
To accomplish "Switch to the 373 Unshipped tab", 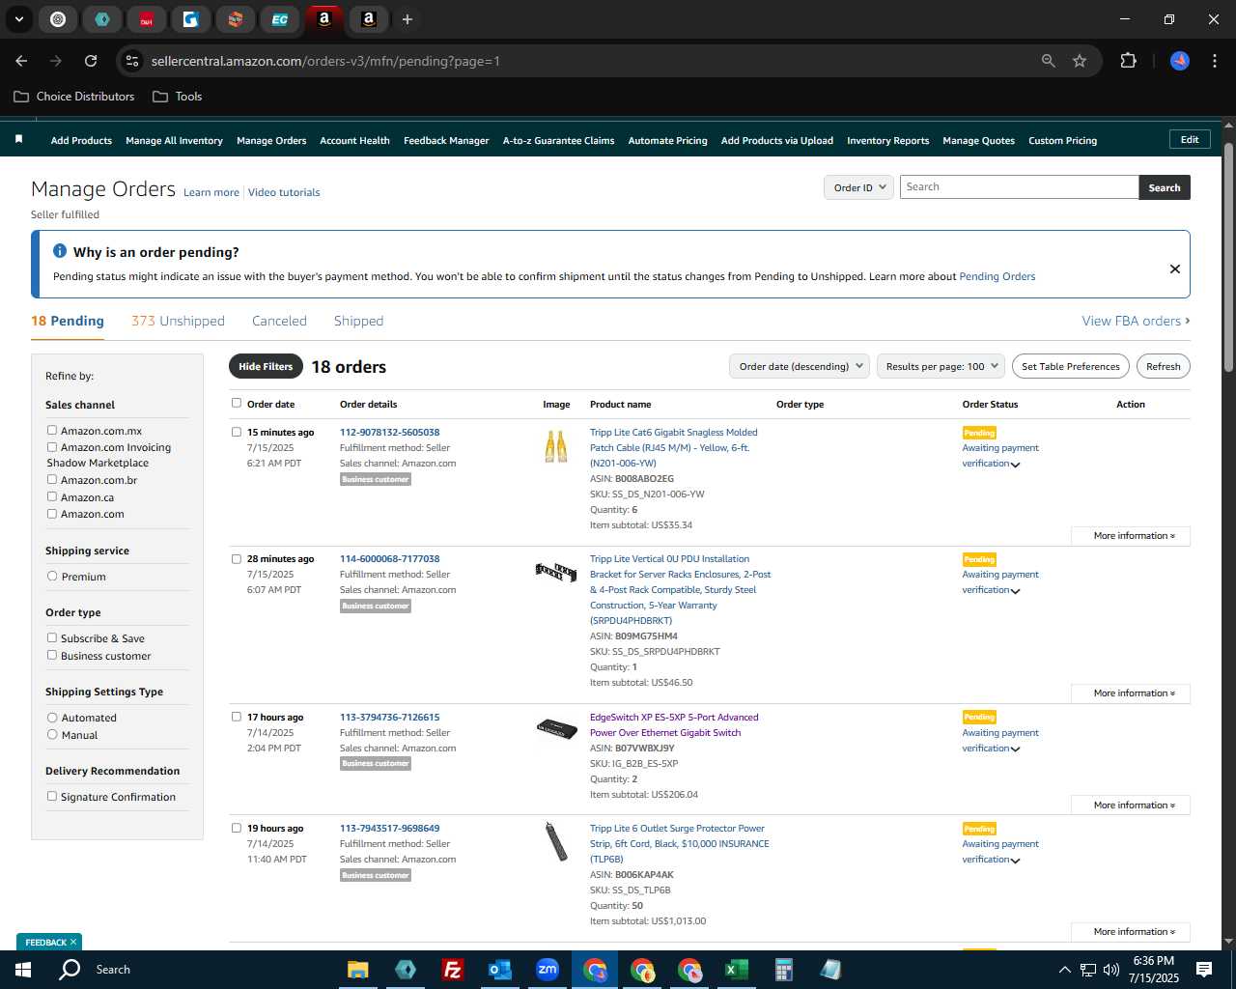I will click(x=178, y=321).
